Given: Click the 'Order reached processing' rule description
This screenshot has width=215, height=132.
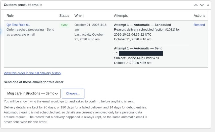Looking at the screenshot, I should 30,32.
